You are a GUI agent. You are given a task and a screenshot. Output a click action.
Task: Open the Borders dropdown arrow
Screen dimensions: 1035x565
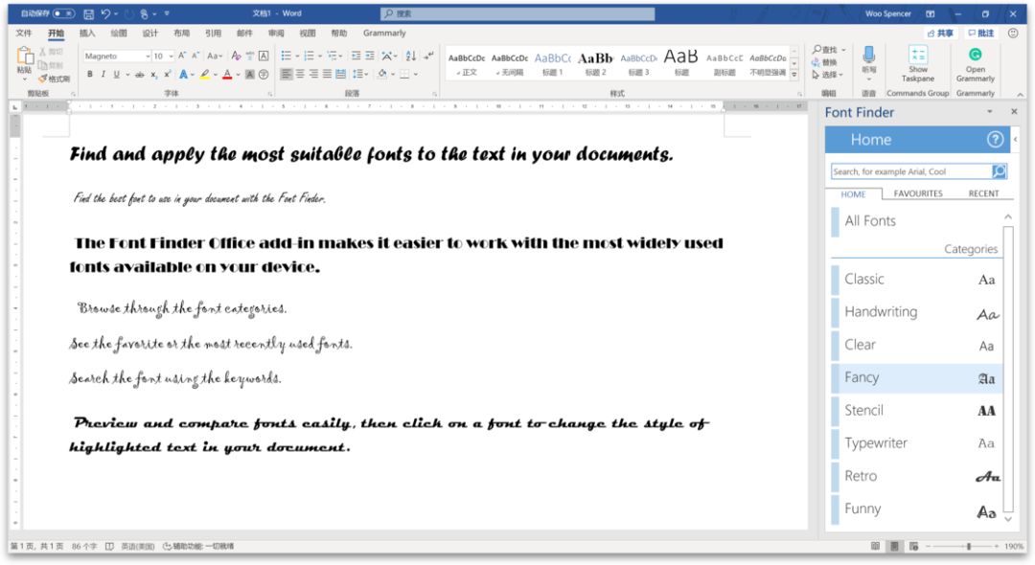pyautogui.click(x=416, y=75)
